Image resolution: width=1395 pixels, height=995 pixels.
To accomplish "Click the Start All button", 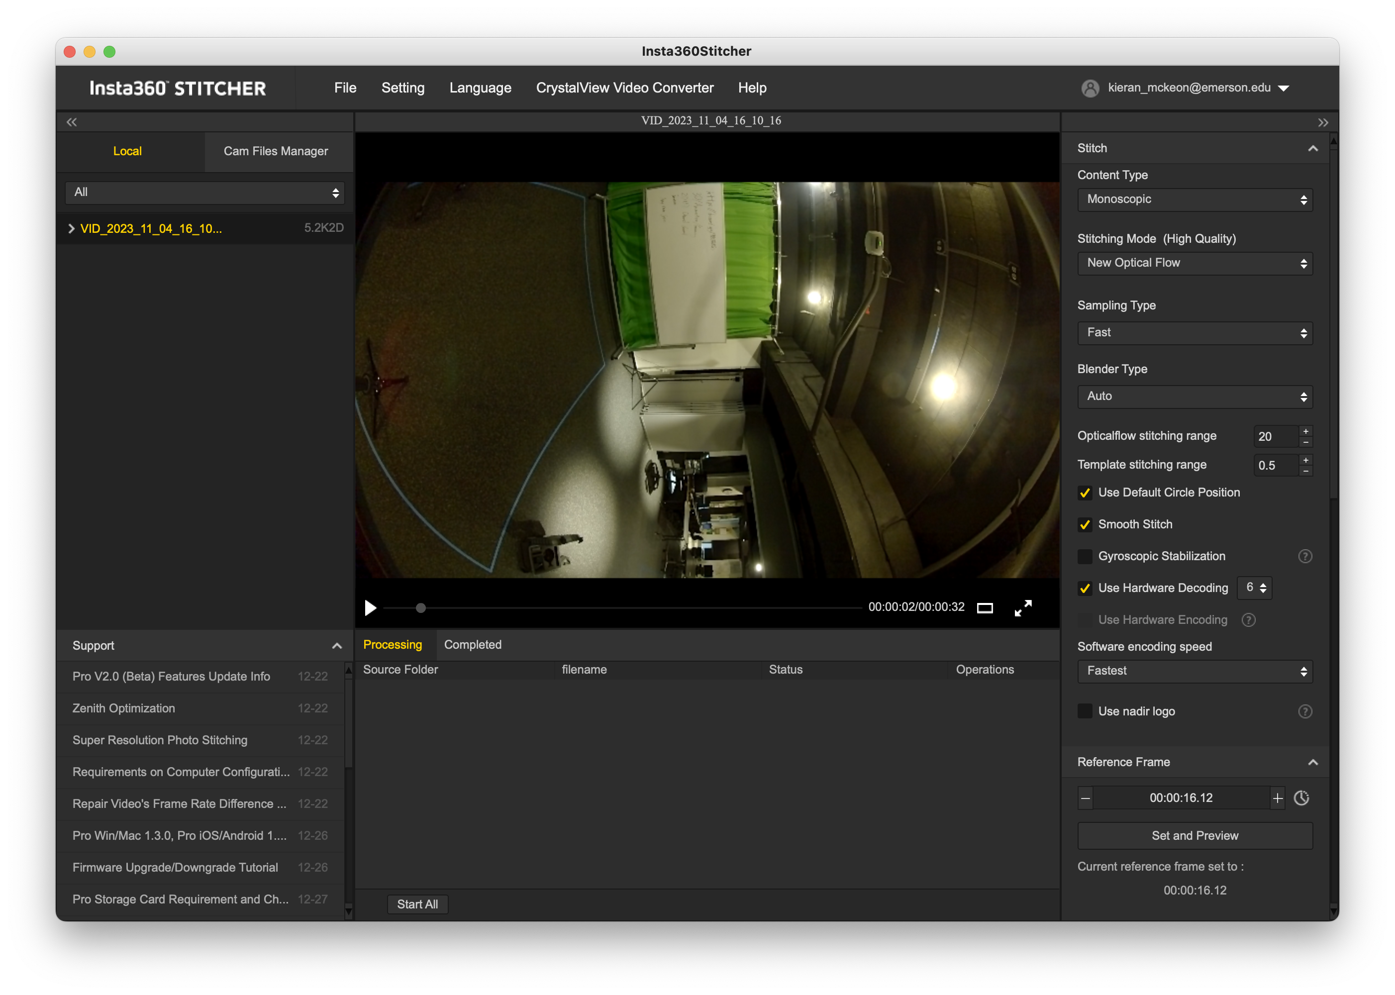I will (x=417, y=904).
